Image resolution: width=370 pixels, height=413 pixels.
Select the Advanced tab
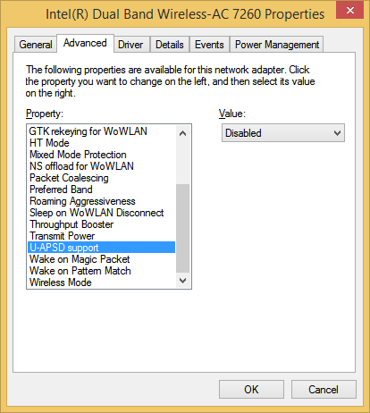(x=85, y=43)
